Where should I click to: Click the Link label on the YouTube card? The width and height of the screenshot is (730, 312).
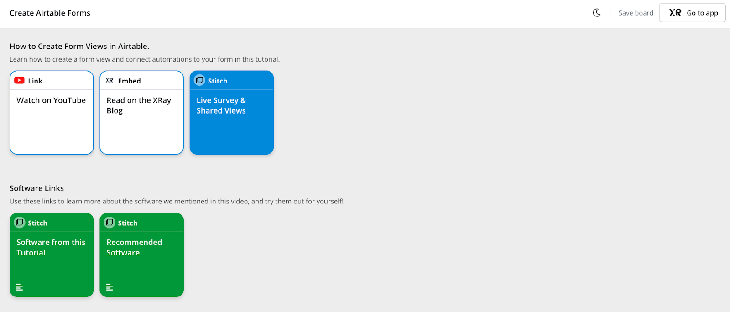pyautogui.click(x=35, y=81)
